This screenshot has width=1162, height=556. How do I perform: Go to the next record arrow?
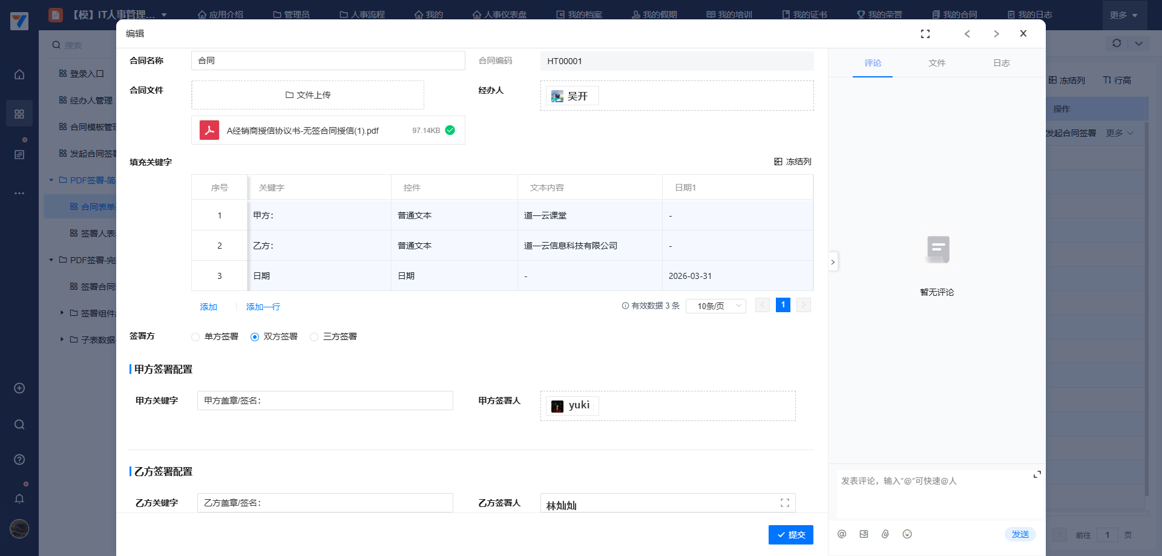[x=996, y=34]
